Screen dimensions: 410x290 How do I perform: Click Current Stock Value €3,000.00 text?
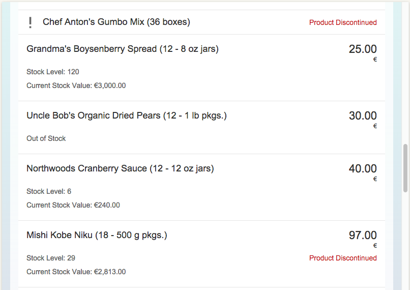(76, 85)
